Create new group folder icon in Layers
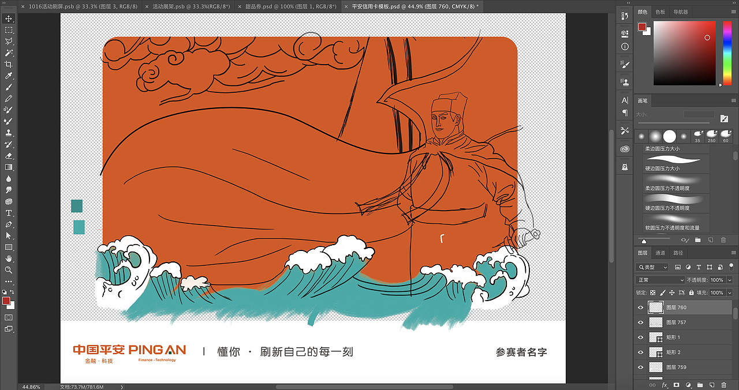The image size is (739, 390). tap(700, 385)
